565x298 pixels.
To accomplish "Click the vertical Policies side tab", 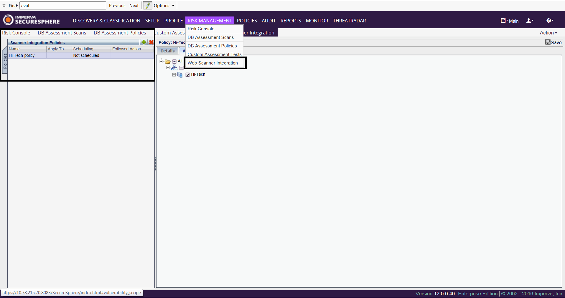I will pos(5,61).
